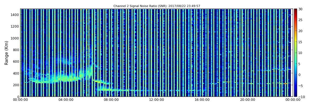310x110 pixels.
Task: Click the "04:00:00" time axis tick
Action: 66,100
